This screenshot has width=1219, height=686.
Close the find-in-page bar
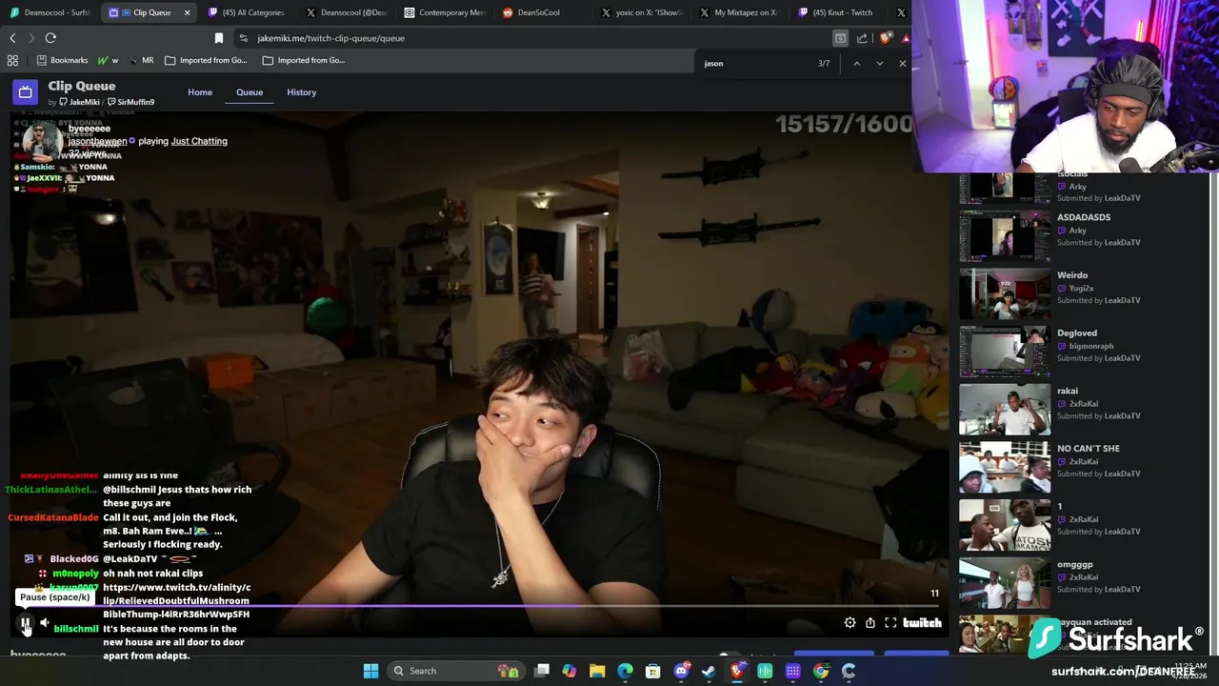coord(902,63)
